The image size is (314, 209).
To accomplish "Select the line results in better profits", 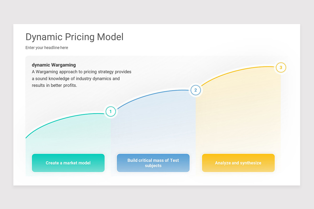I will 54,85.
